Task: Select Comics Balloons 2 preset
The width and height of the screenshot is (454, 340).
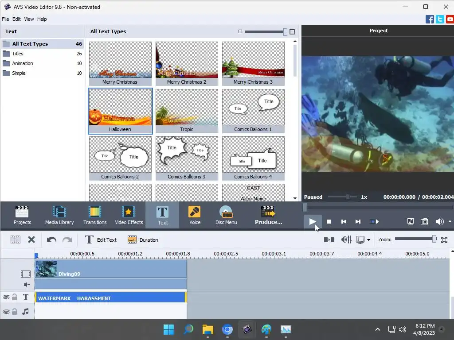Action: 120,158
